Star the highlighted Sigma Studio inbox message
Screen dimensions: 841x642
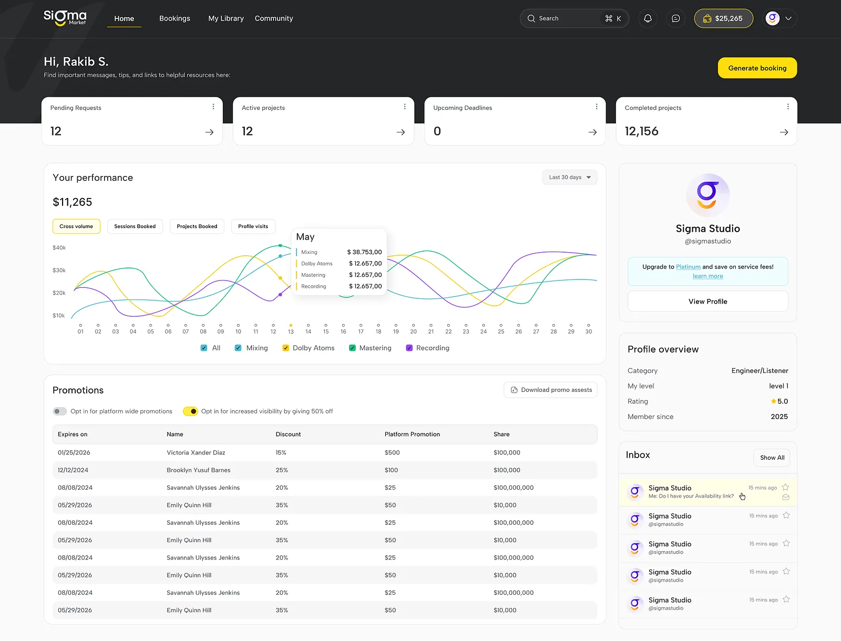click(785, 487)
